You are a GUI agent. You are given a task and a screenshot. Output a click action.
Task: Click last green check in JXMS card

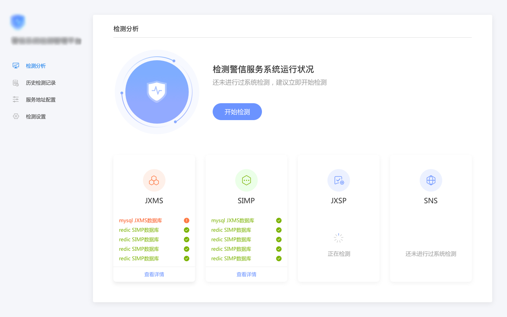[x=187, y=259]
